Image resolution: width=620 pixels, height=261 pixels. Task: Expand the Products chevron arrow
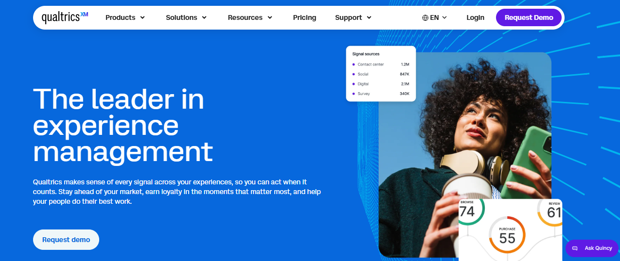[x=142, y=17]
